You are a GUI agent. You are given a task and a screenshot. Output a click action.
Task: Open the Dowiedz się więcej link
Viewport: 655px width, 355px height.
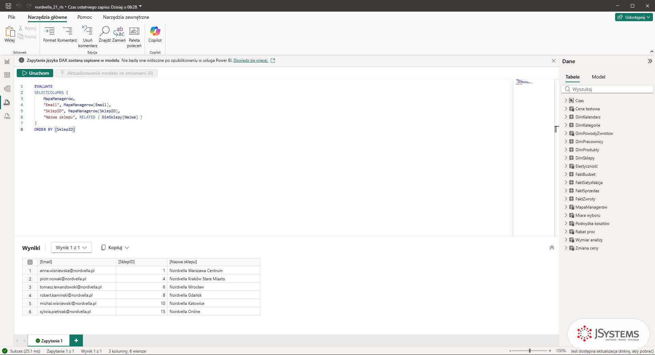(251, 60)
